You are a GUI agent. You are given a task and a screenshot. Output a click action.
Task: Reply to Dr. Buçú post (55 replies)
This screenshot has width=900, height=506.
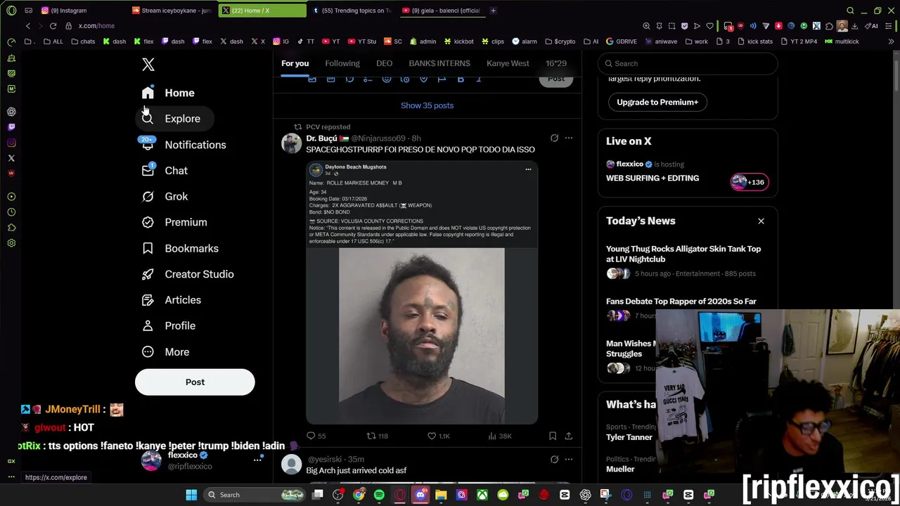click(316, 436)
